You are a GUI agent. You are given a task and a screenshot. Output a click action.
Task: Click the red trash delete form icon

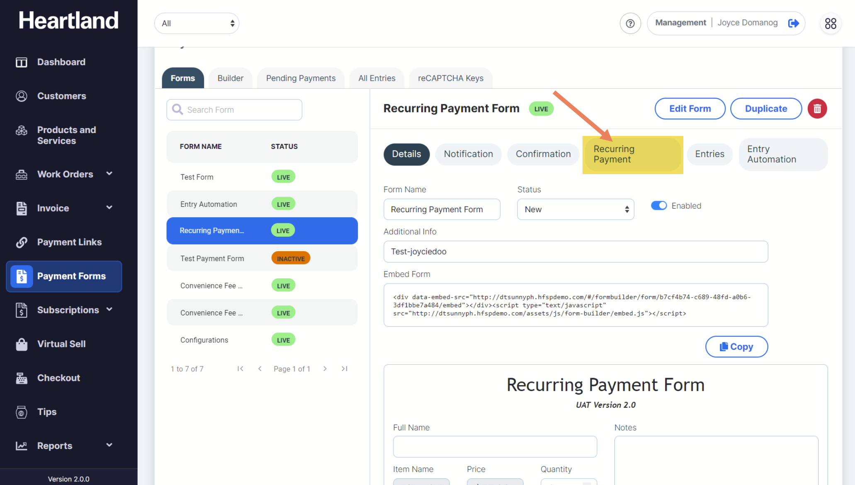[x=817, y=109]
